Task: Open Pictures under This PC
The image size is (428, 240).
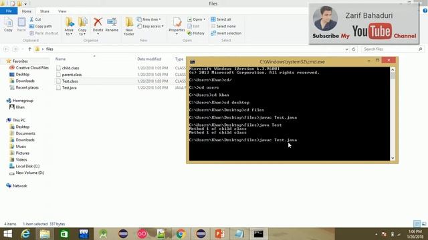Action: click(22, 153)
